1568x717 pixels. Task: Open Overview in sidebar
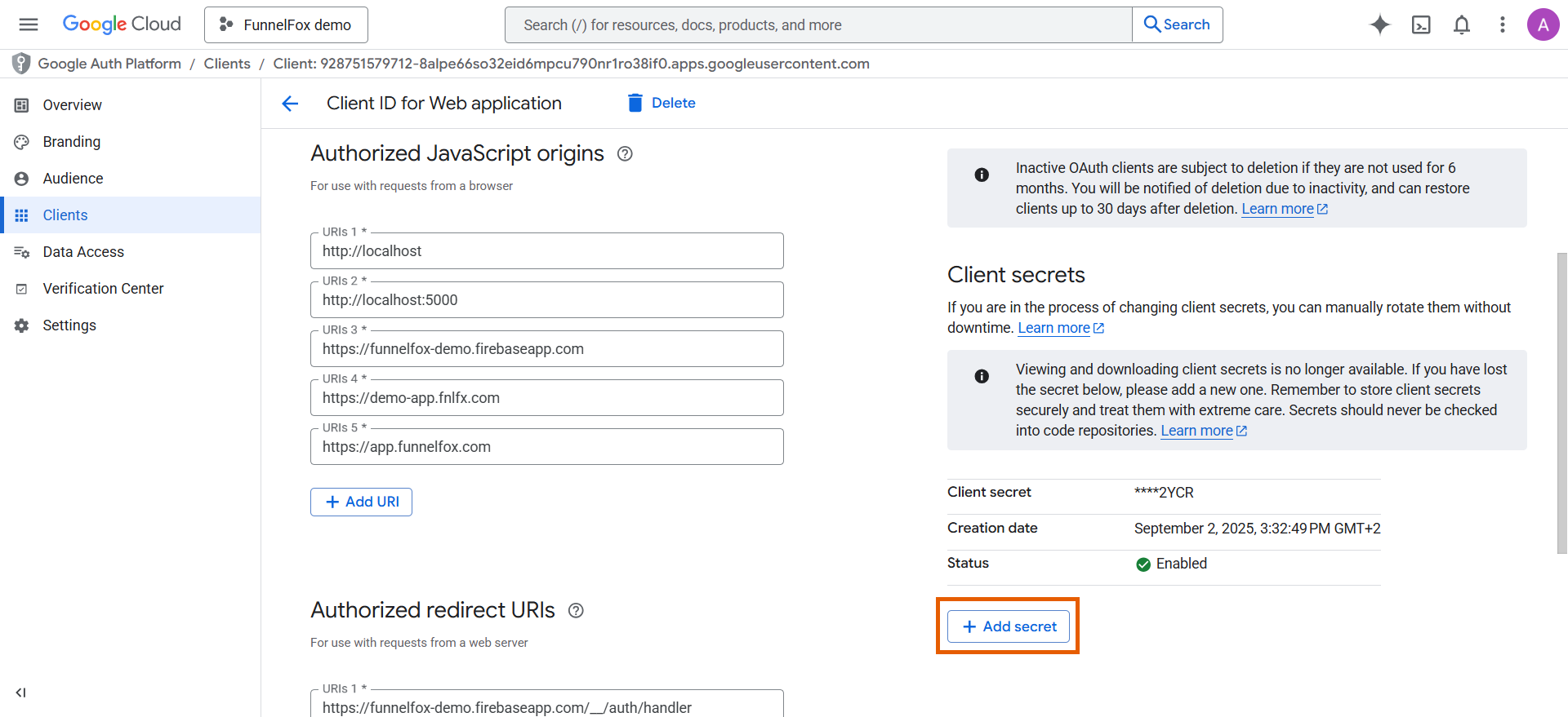pyautogui.click(x=131, y=105)
